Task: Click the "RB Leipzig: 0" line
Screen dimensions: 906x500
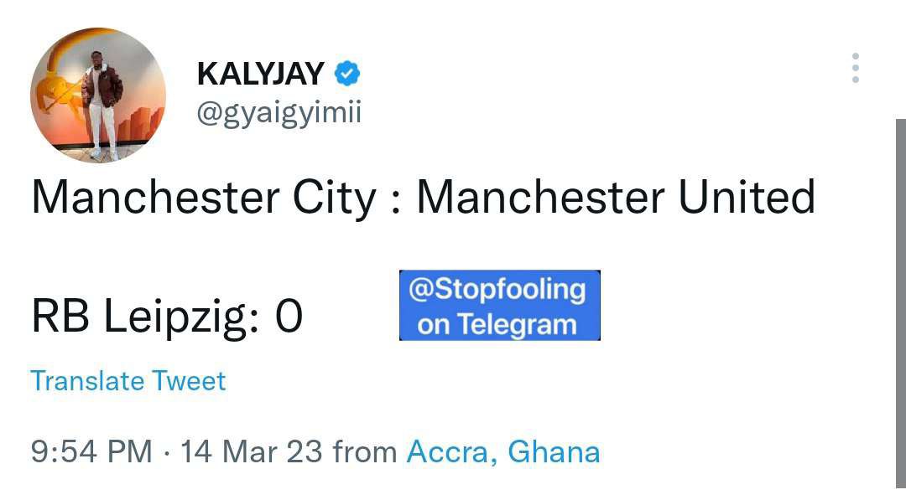Action: [x=167, y=317]
